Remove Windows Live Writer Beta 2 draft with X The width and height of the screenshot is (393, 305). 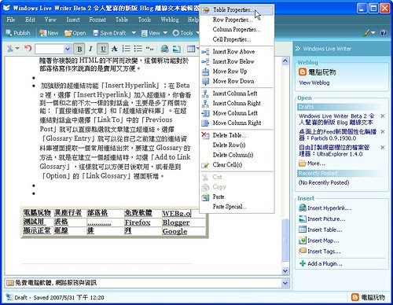point(383,116)
